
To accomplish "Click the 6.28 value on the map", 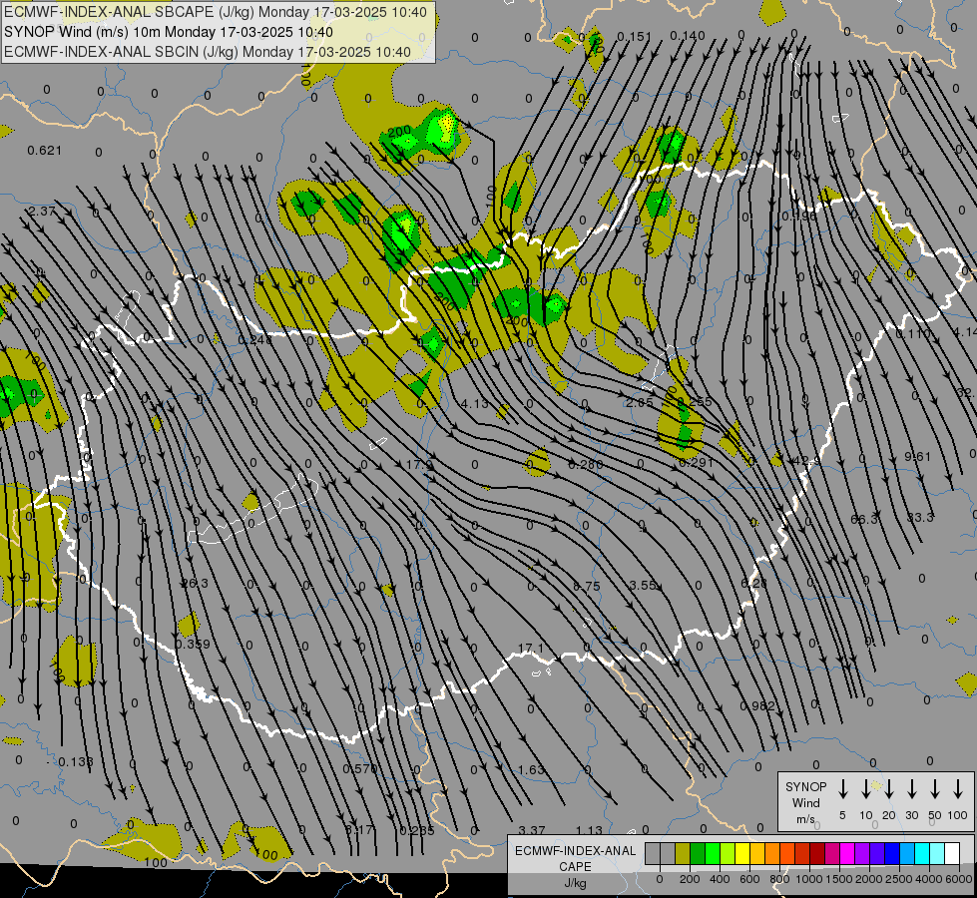I will coord(754,584).
